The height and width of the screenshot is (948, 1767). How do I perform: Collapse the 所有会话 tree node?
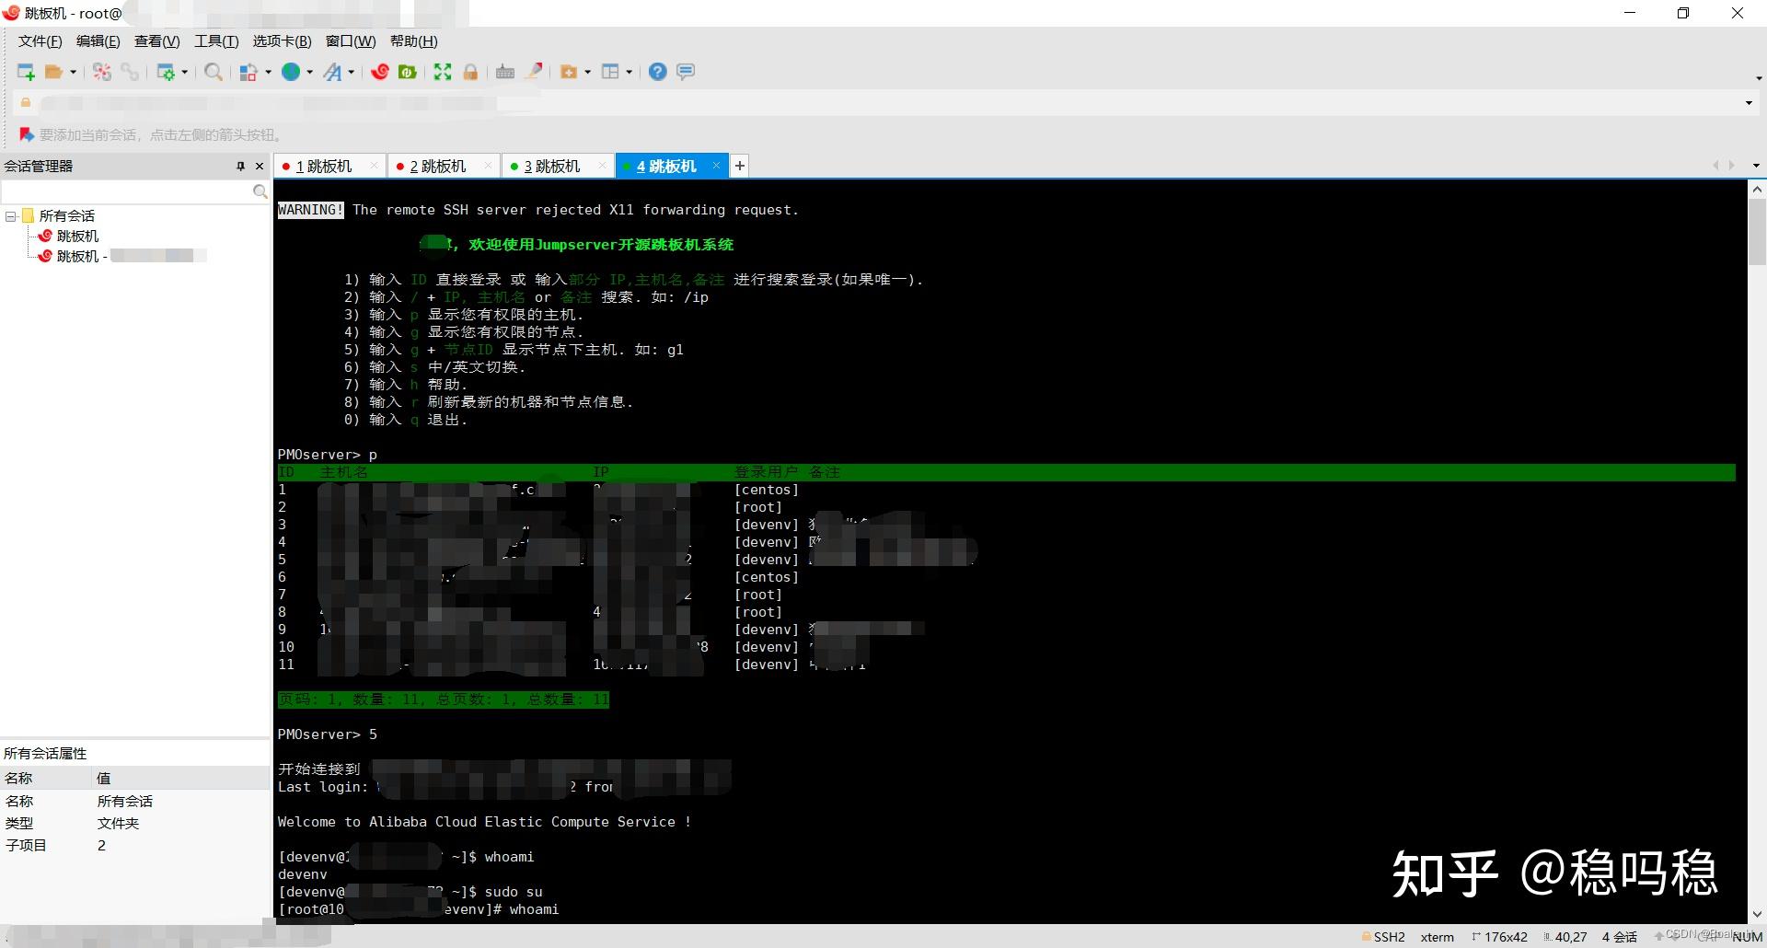[x=11, y=216]
